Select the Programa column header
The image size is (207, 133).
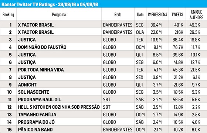(59, 15)
